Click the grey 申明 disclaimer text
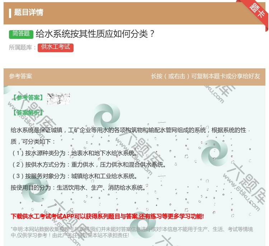The width and height of the screenshot is (269, 246). point(132,232)
